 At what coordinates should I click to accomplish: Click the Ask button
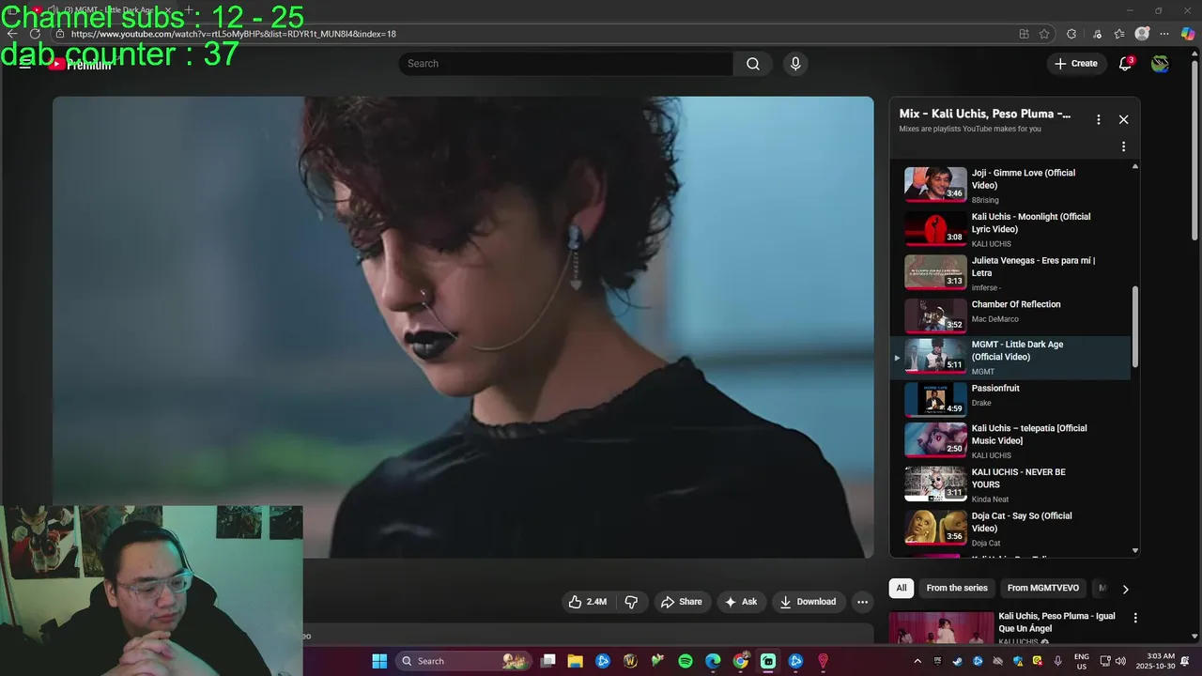740,602
